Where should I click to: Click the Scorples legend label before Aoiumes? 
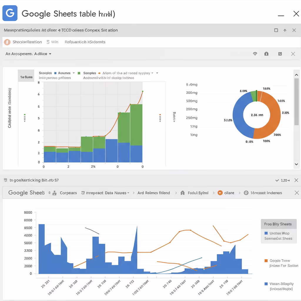[45, 73]
